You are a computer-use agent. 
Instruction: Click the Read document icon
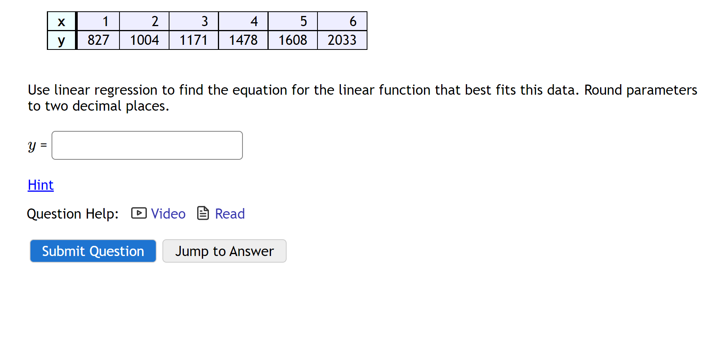coord(203,213)
